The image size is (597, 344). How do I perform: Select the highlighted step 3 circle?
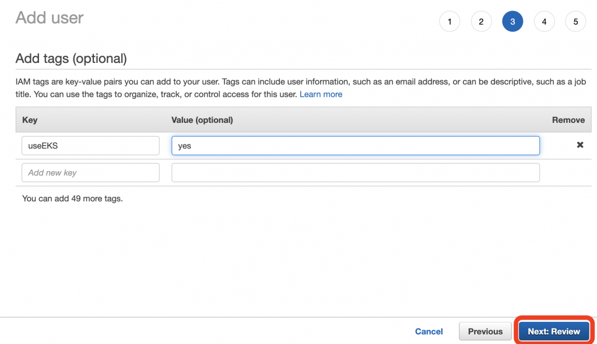(512, 22)
